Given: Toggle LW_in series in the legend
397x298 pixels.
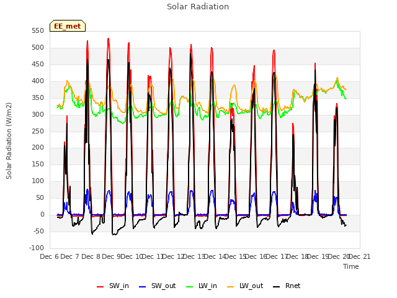Looking at the screenshot, I should click(201, 286).
